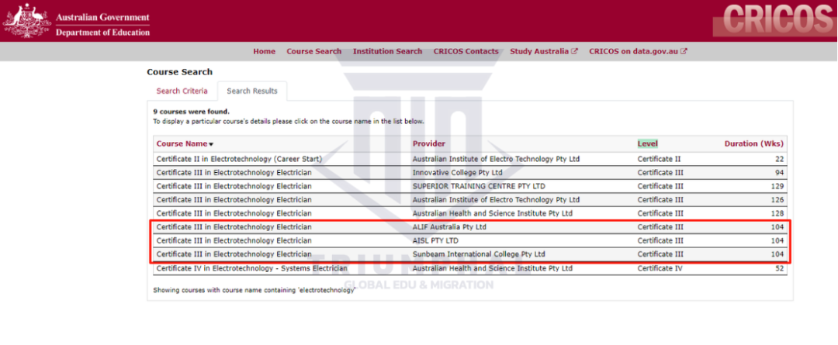Go to the Course Search menu item
The image size is (838, 345).
(x=313, y=51)
